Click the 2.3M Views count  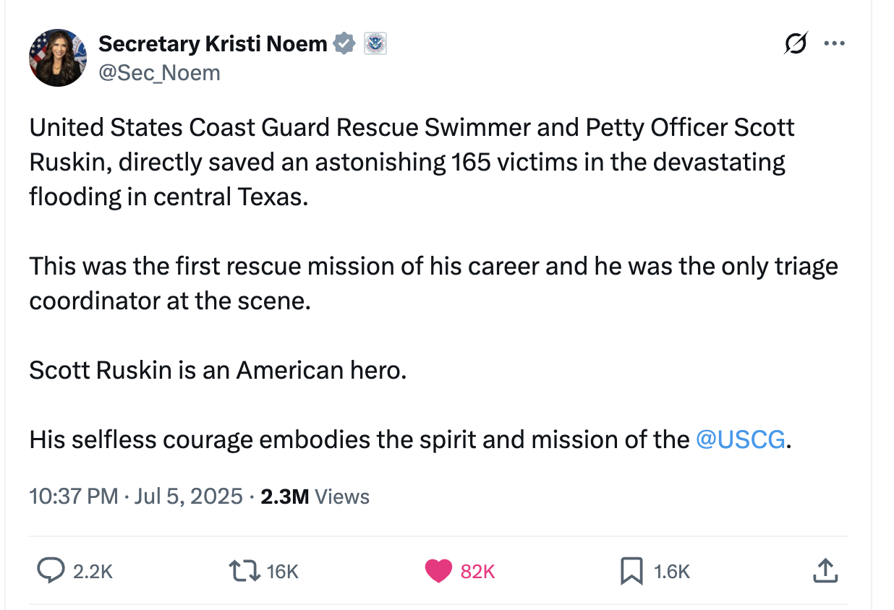(315, 497)
